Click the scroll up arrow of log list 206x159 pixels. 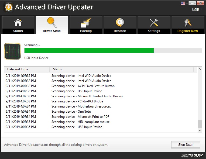click(200, 69)
